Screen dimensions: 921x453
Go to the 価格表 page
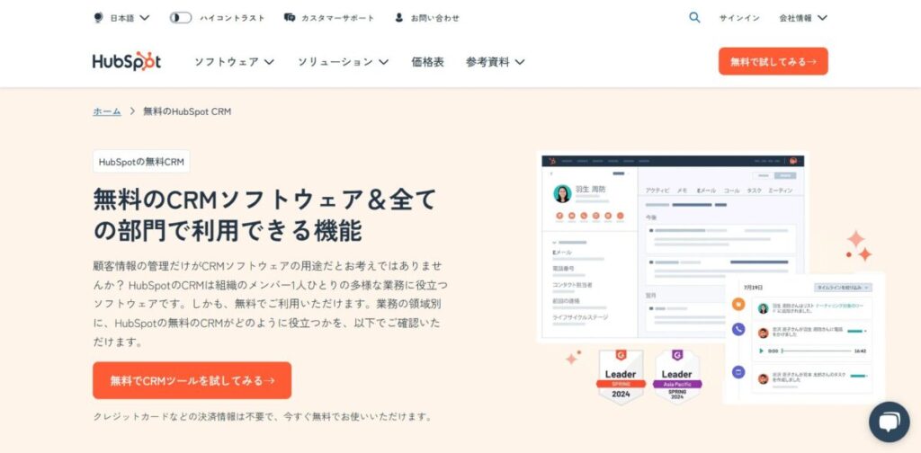click(x=427, y=62)
